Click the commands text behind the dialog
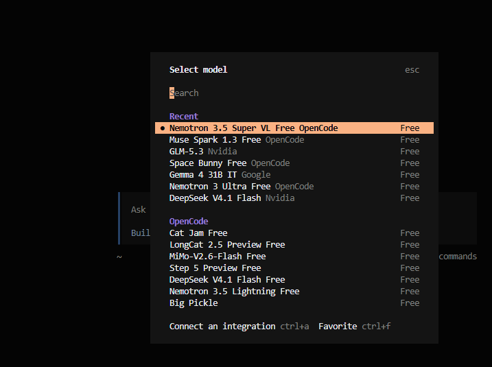 458,257
